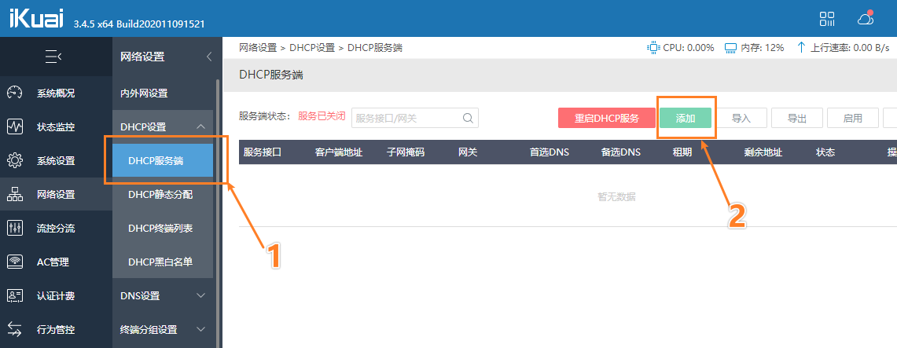
Task: Select DHCP终端列表 submenu item
Action: [x=163, y=228]
